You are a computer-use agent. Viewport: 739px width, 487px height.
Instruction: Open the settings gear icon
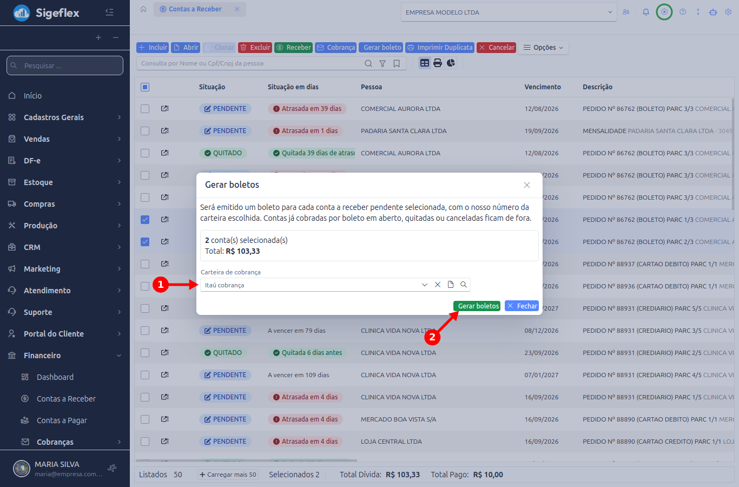coord(728,12)
